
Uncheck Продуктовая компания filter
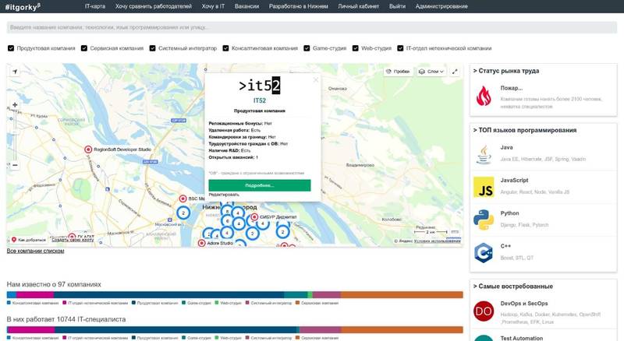[11, 48]
